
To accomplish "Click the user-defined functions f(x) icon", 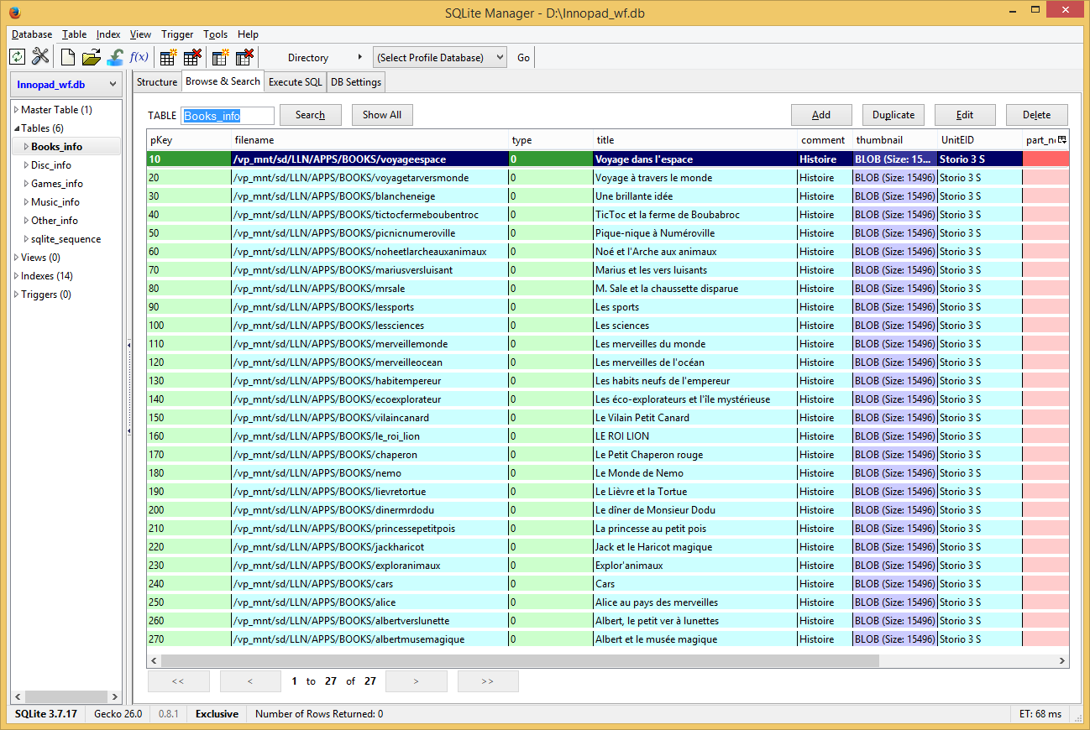I will point(139,57).
